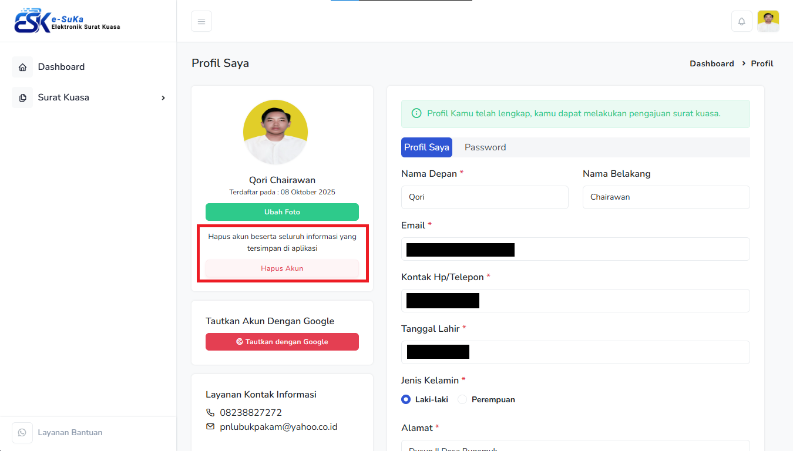Viewport: 793px width, 451px height.
Task: Click the WhatsApp Layanan Bantuan icon
Action: click(22, 433)
